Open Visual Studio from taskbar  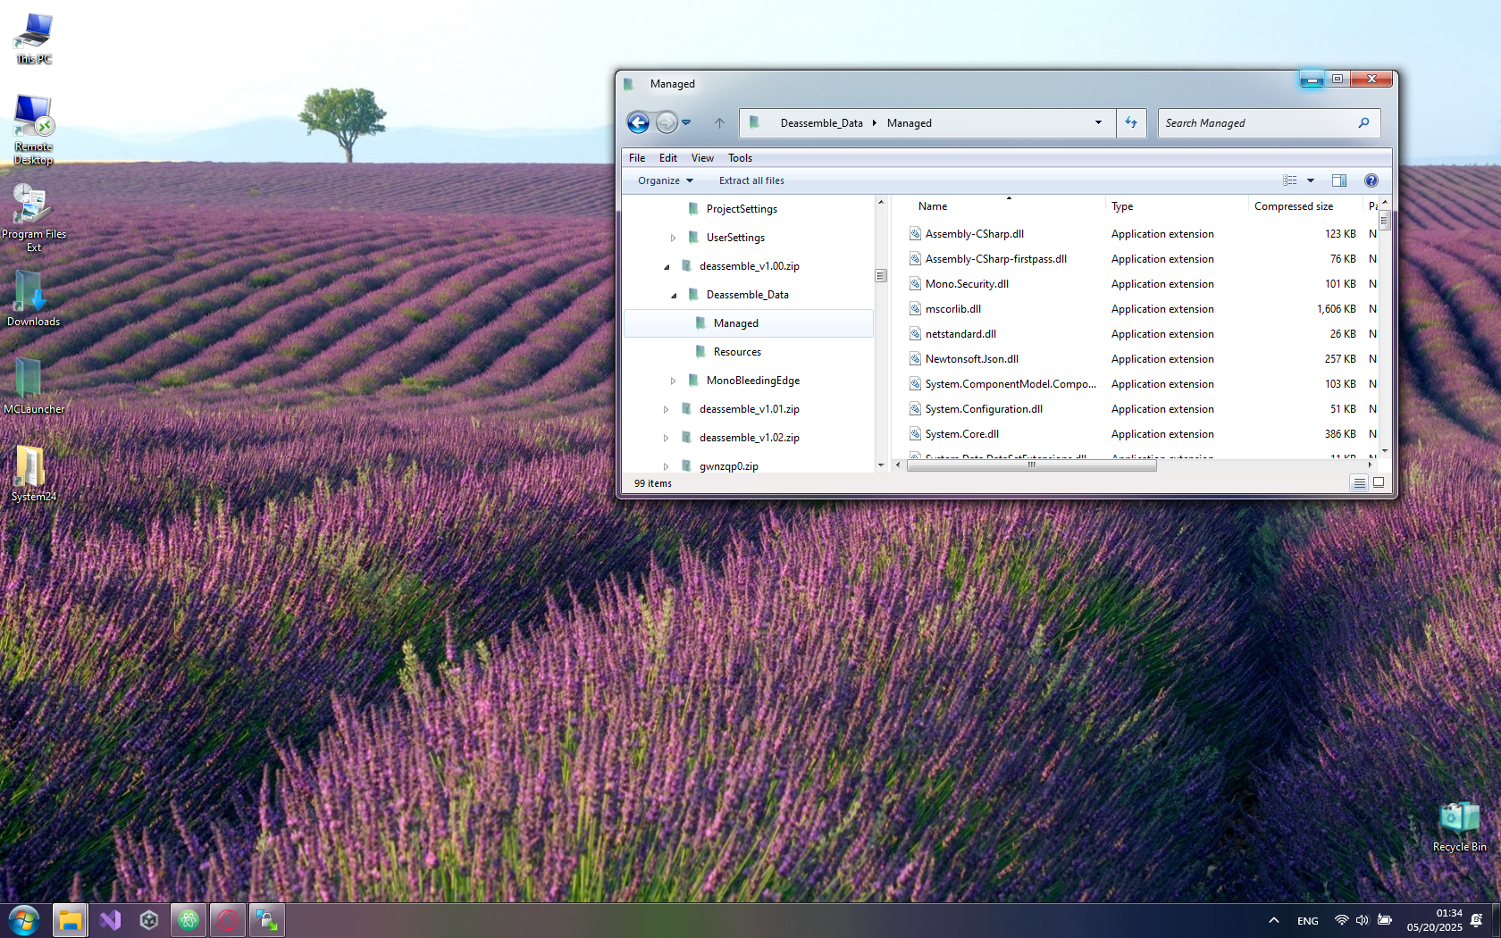(110, 919)
